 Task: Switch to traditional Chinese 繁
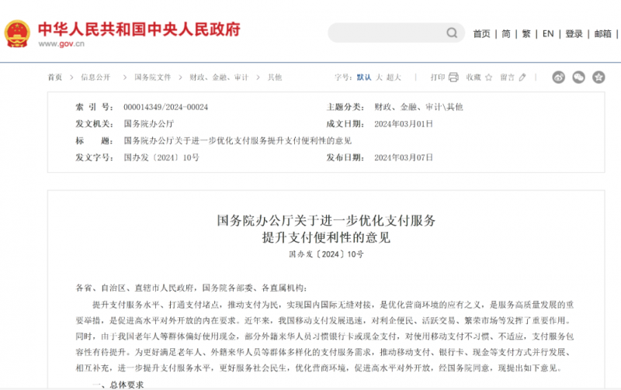[x=526, y=34]
